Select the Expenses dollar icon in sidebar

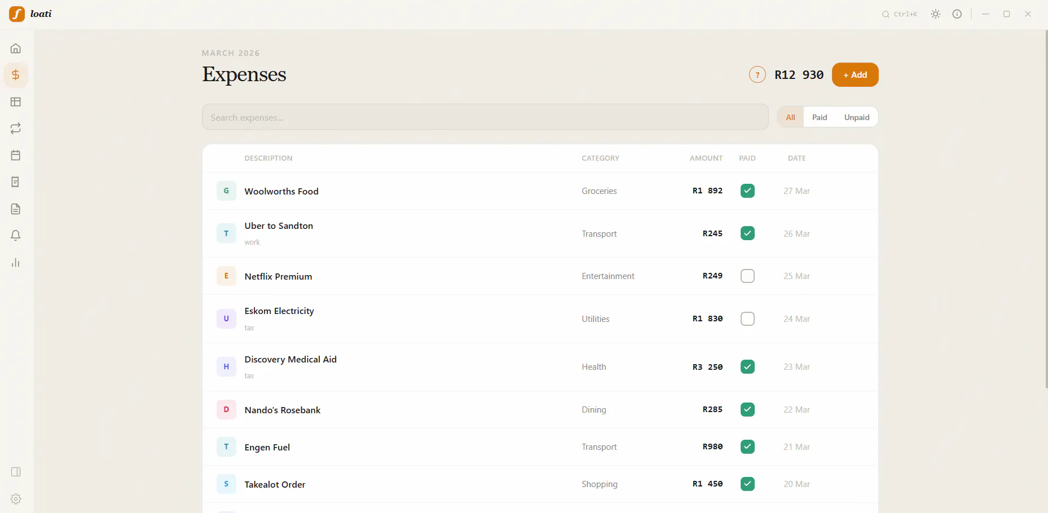16,75
